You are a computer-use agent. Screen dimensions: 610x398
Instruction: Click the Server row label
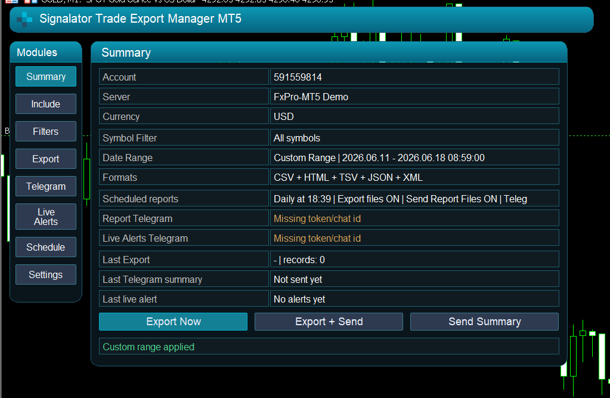pyautogui.click(x=184, y=97)
